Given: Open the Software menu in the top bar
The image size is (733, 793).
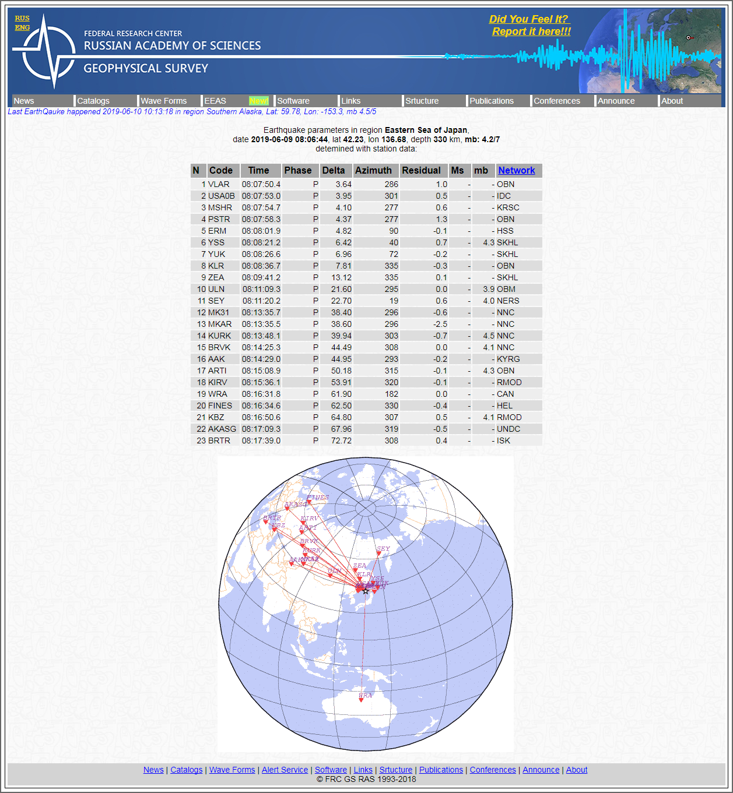Looking at the screenshot, I should [x=293, y=101].
